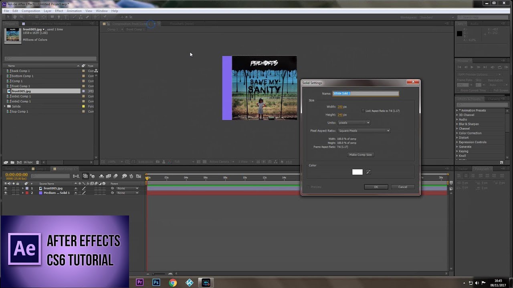This screenshot has height=288, width=513.
Task: Click the Mute Audio icon in Preview panel
Action: pos(493,67)
